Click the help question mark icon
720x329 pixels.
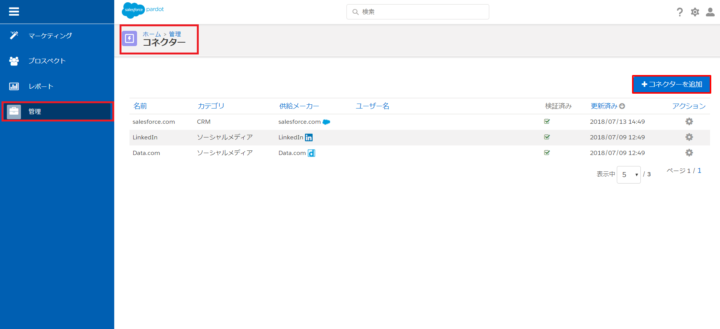pos(680,12)
